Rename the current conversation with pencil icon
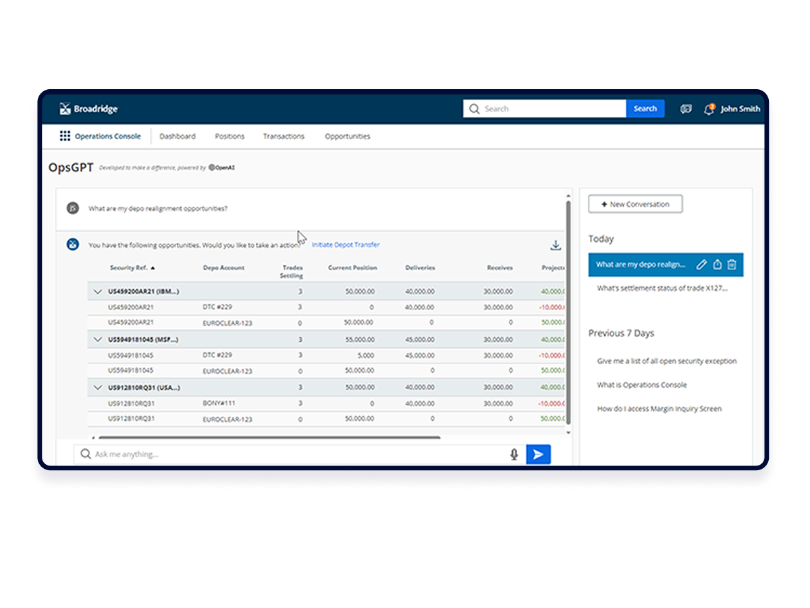810x608 pixels. pos(701,265)
